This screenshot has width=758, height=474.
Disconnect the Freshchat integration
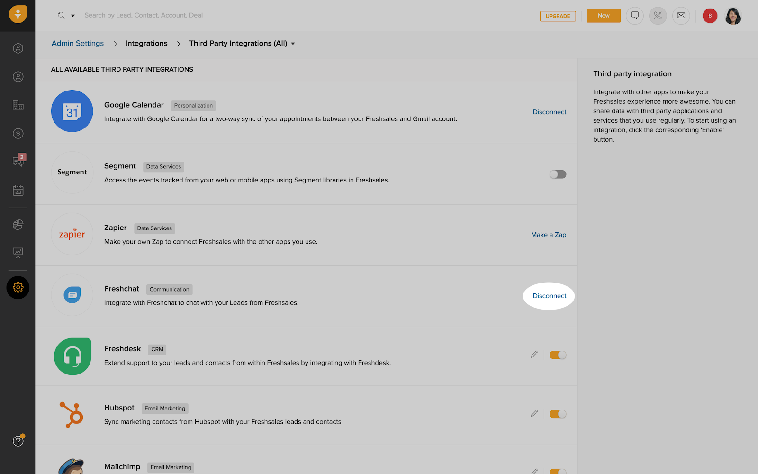click(x=550, y=296)
